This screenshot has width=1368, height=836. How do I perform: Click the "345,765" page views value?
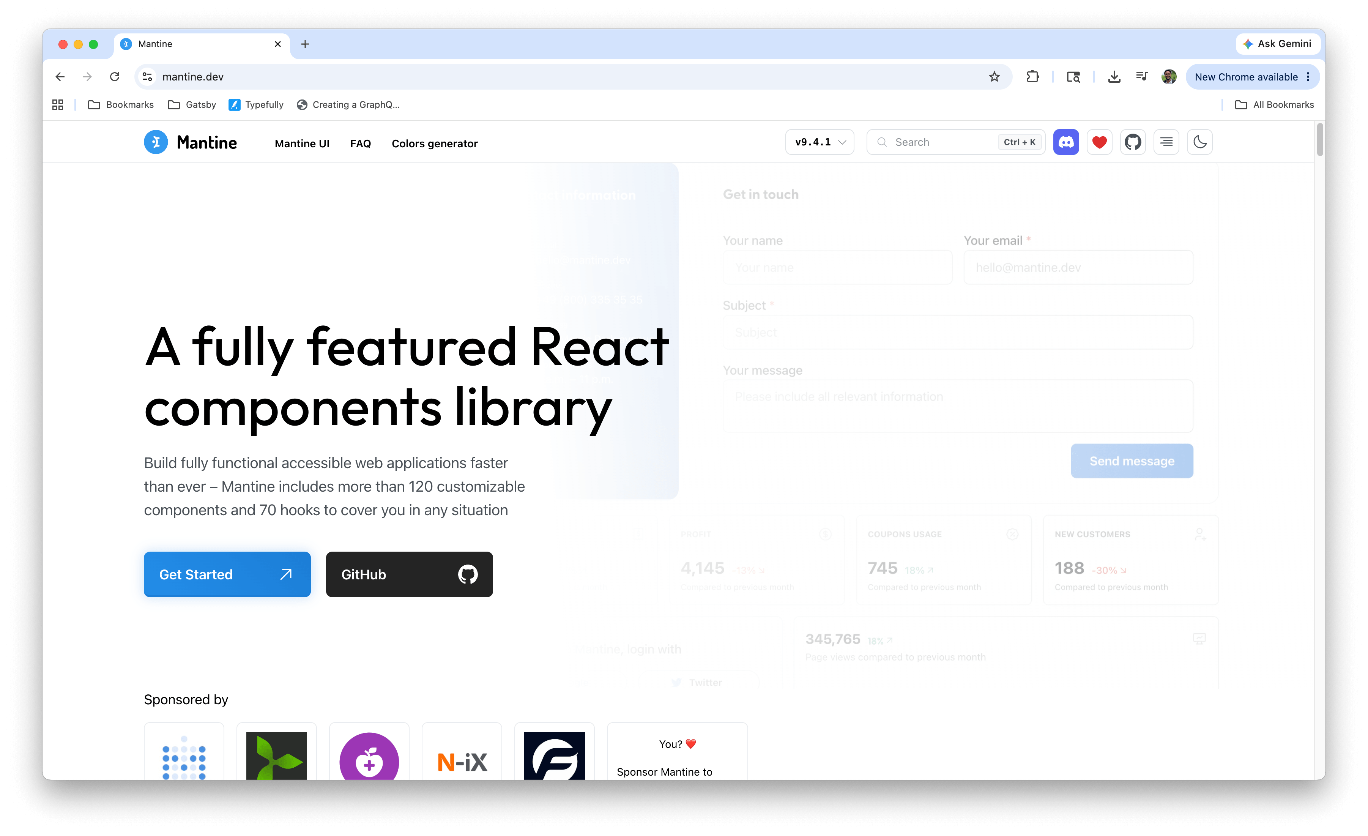833,639
